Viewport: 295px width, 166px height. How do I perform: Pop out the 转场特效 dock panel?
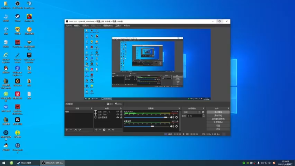tap(204, 108)
